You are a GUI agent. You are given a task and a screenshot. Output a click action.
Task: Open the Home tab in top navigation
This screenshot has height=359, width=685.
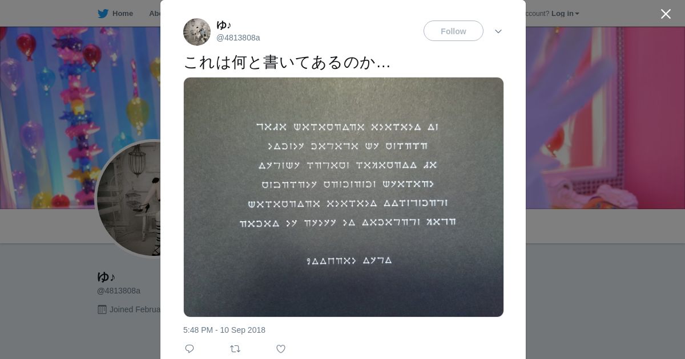pyautogui.click(x=115, y=14)
